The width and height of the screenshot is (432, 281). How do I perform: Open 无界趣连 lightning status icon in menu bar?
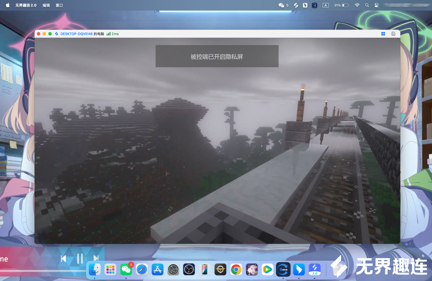(296, 5)
